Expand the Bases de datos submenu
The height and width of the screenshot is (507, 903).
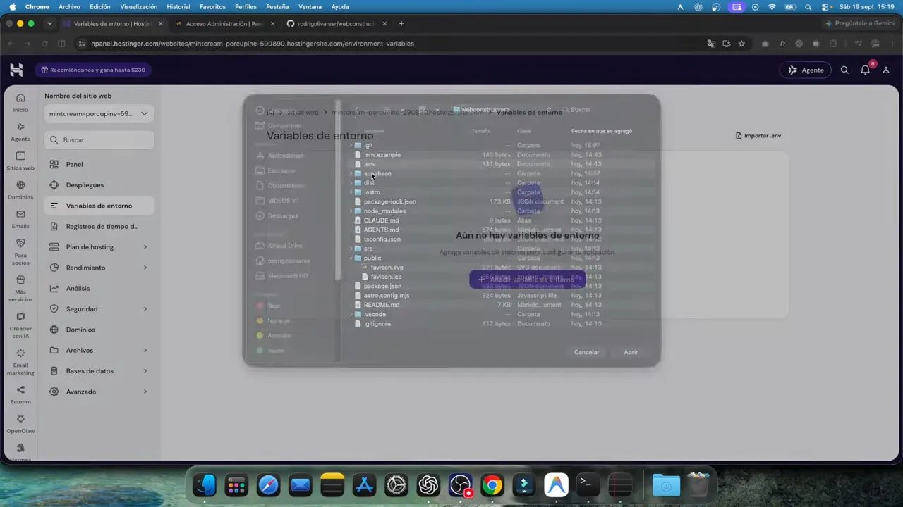coord(145,371)
